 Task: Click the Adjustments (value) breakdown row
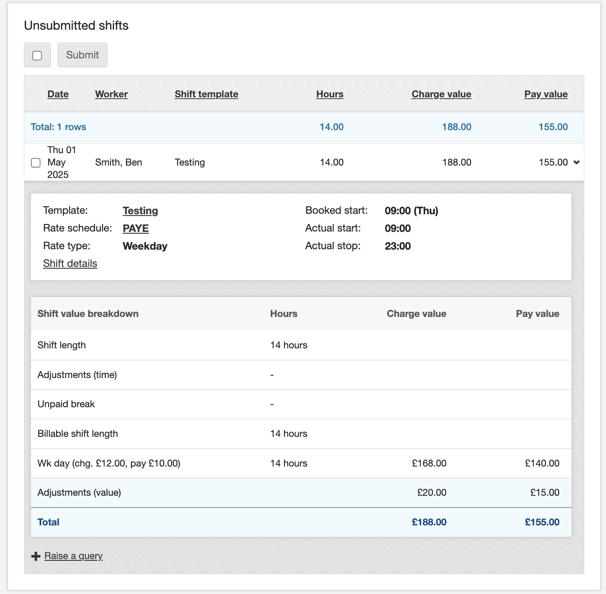point(80,493)
